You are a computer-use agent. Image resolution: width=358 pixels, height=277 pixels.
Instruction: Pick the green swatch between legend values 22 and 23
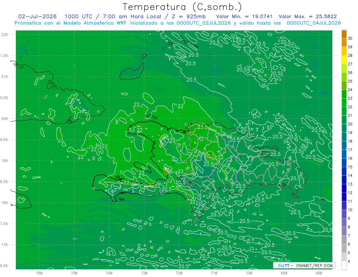pyautogui.click(x=344, y=103)
